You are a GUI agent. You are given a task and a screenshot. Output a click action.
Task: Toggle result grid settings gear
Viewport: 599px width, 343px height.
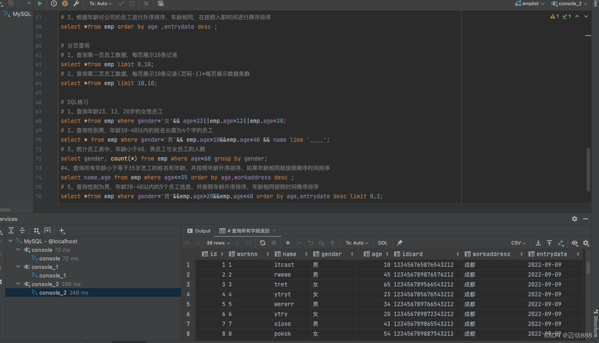pos(586,243)
